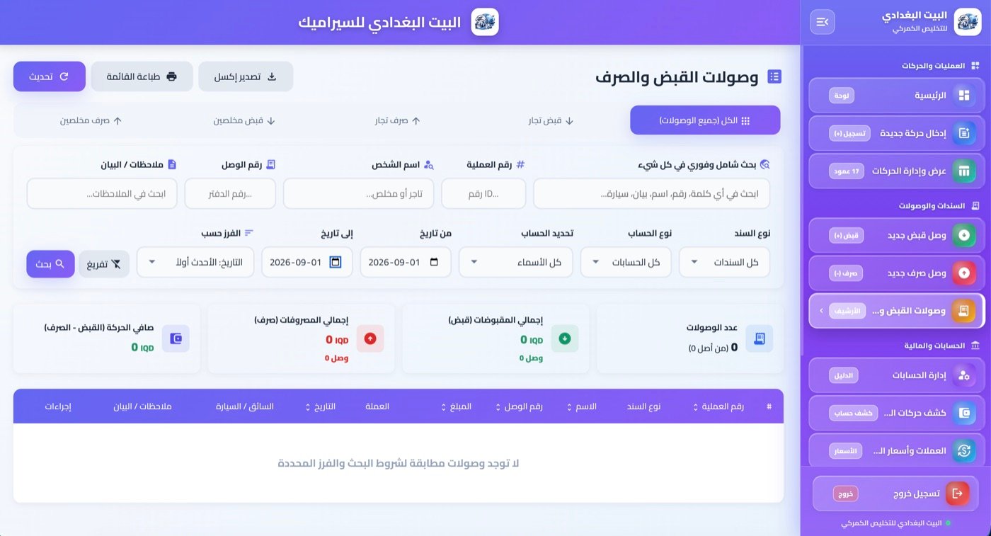Click calendar icon in إلى تاريخ field
Screen dimensions: 991x536
(336, 262)
